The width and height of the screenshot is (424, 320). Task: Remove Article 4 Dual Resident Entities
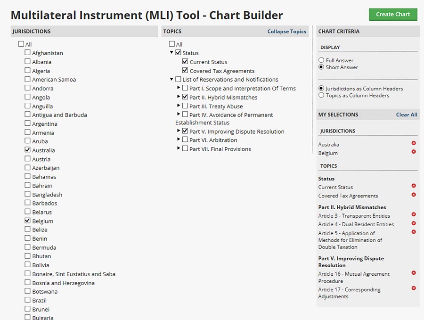click(414, 223)
